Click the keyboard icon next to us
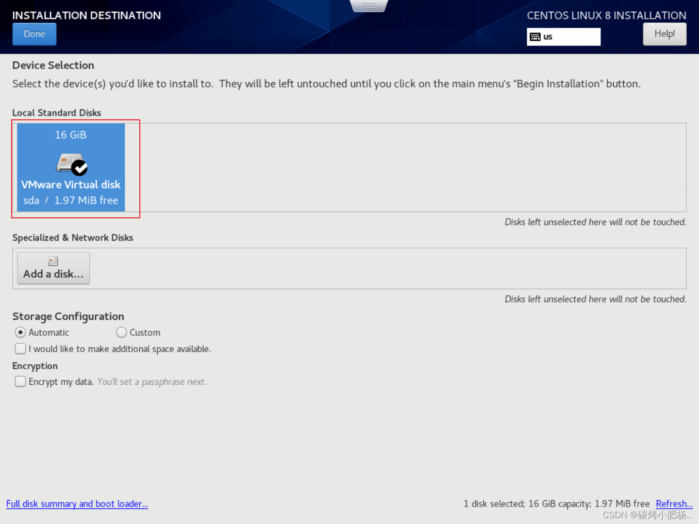This screenshot has width=699, height=524. (x=535, y=37)
